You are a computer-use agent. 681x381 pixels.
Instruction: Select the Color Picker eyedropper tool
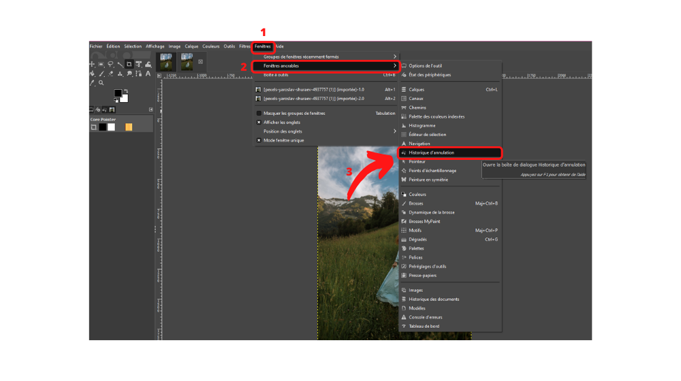(92, 83)
